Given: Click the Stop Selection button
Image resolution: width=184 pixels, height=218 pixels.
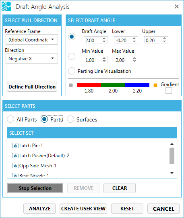Looking at the screenshot, I should click(35, 188).
